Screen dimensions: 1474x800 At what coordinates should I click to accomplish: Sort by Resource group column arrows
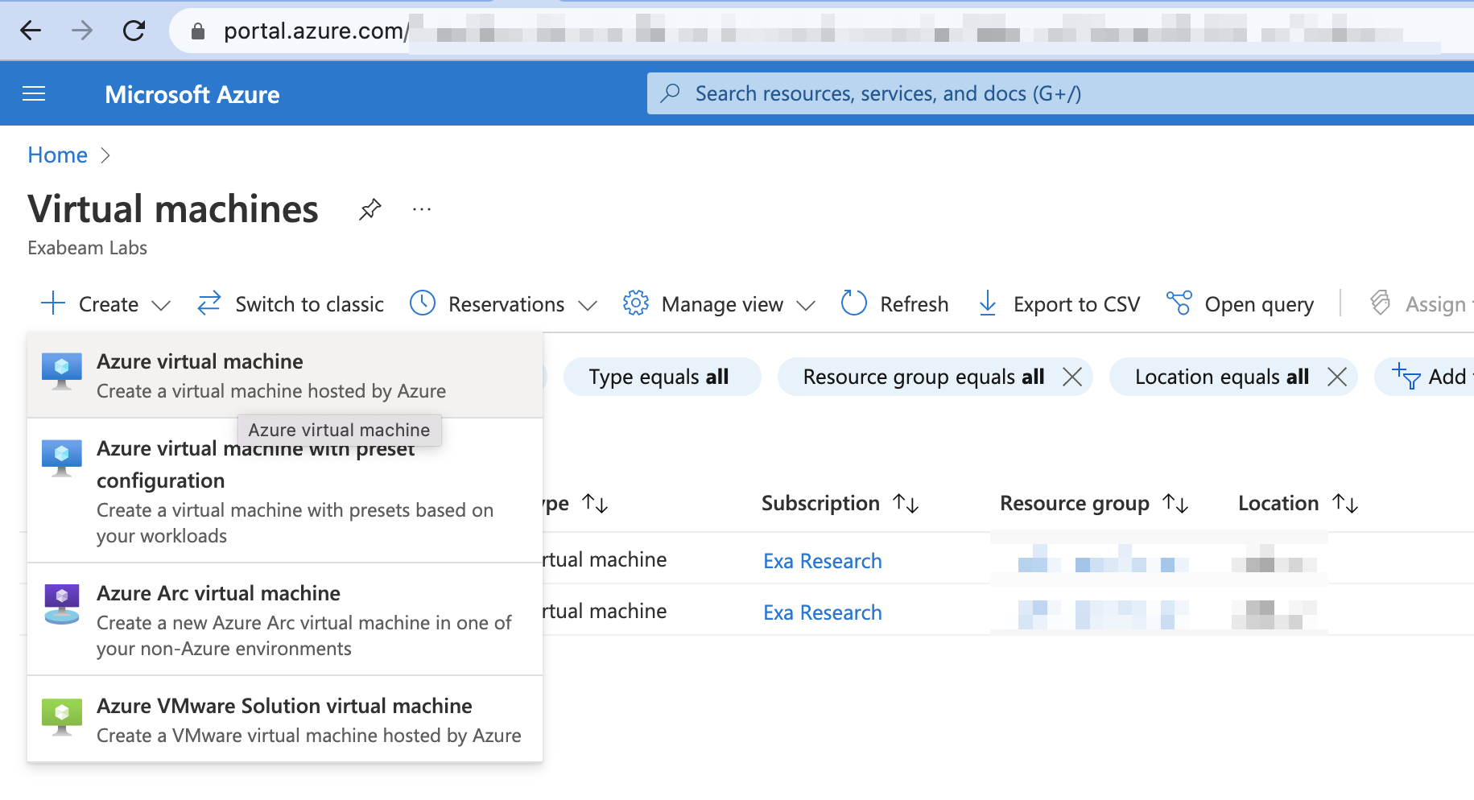1175,504
